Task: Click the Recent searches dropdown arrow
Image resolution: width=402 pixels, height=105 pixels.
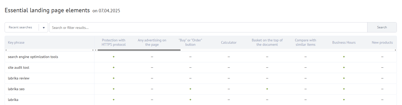Action: (x=44, y=28)
